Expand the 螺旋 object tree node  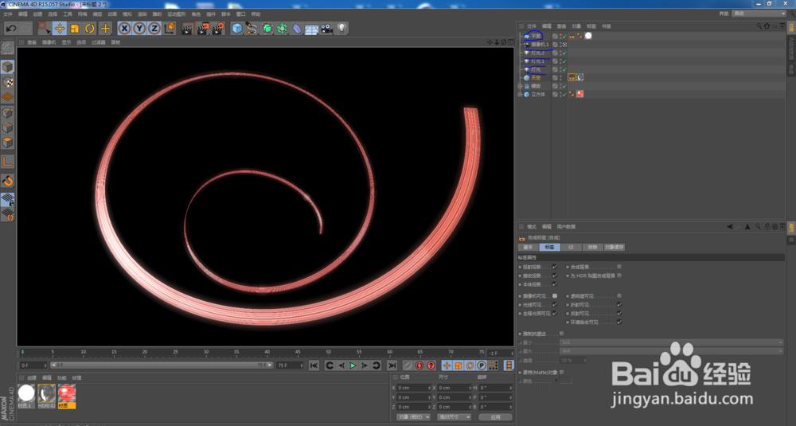520,86
